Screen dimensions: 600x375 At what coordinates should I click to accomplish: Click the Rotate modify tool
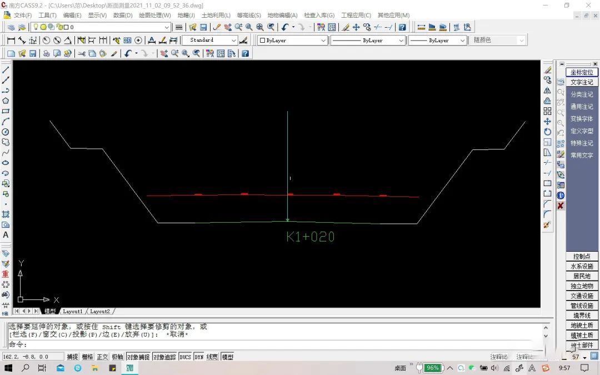548,132
